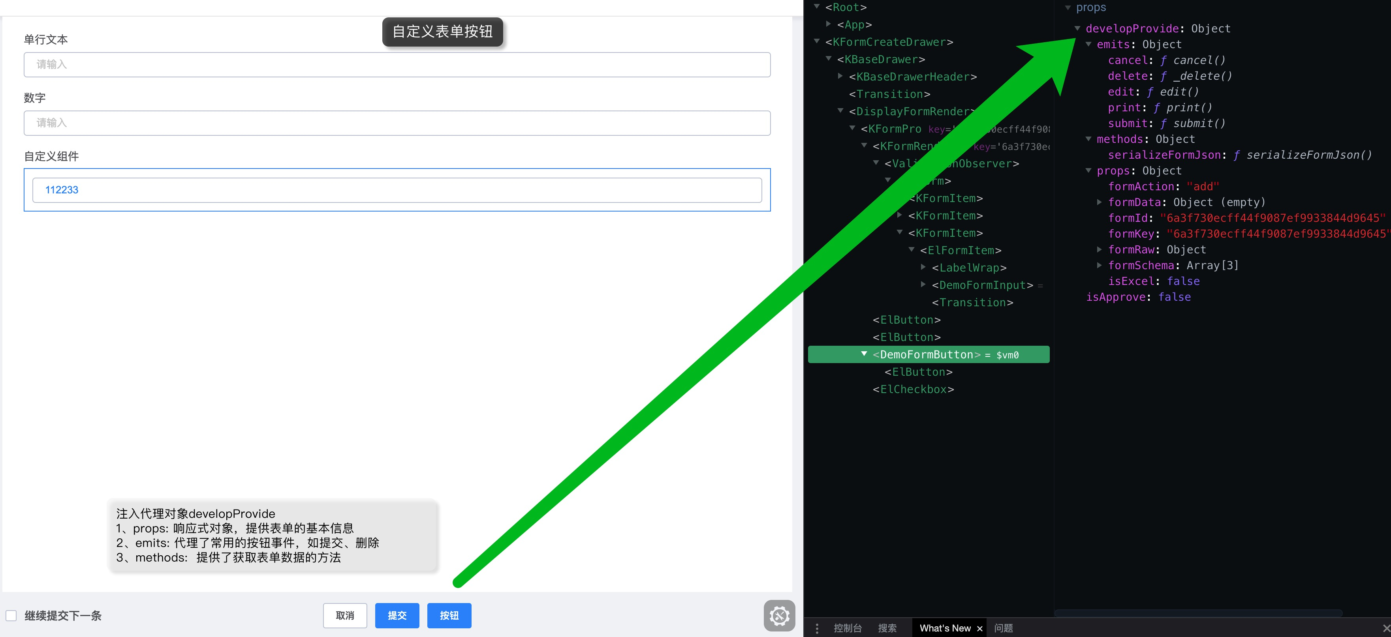Switch to the 控制台 tab
This screenshot has width=1391, height=637.
pyautogui.click(x=847, y=628)
